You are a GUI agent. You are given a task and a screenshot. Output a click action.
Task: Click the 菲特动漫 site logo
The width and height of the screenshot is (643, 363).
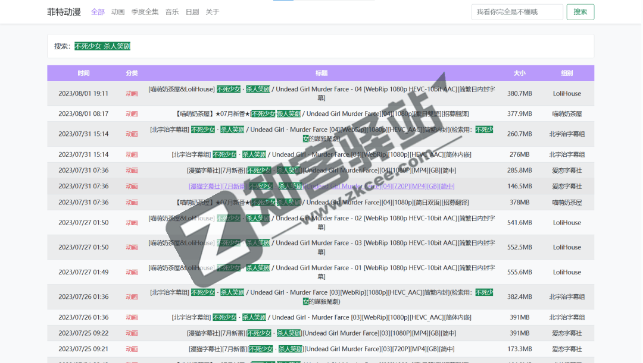[x=64, y=12]
